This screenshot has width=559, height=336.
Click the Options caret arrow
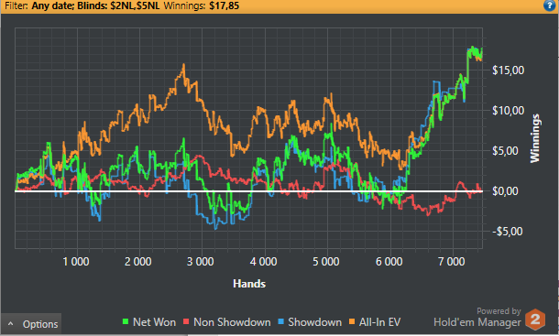11,324
